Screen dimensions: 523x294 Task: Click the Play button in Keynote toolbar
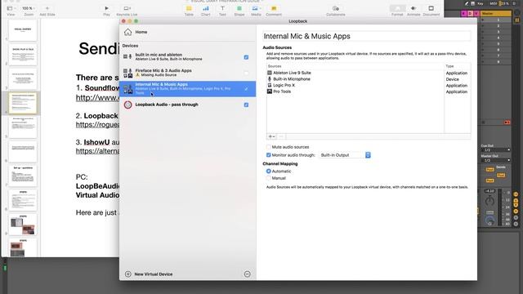point(106,11)
